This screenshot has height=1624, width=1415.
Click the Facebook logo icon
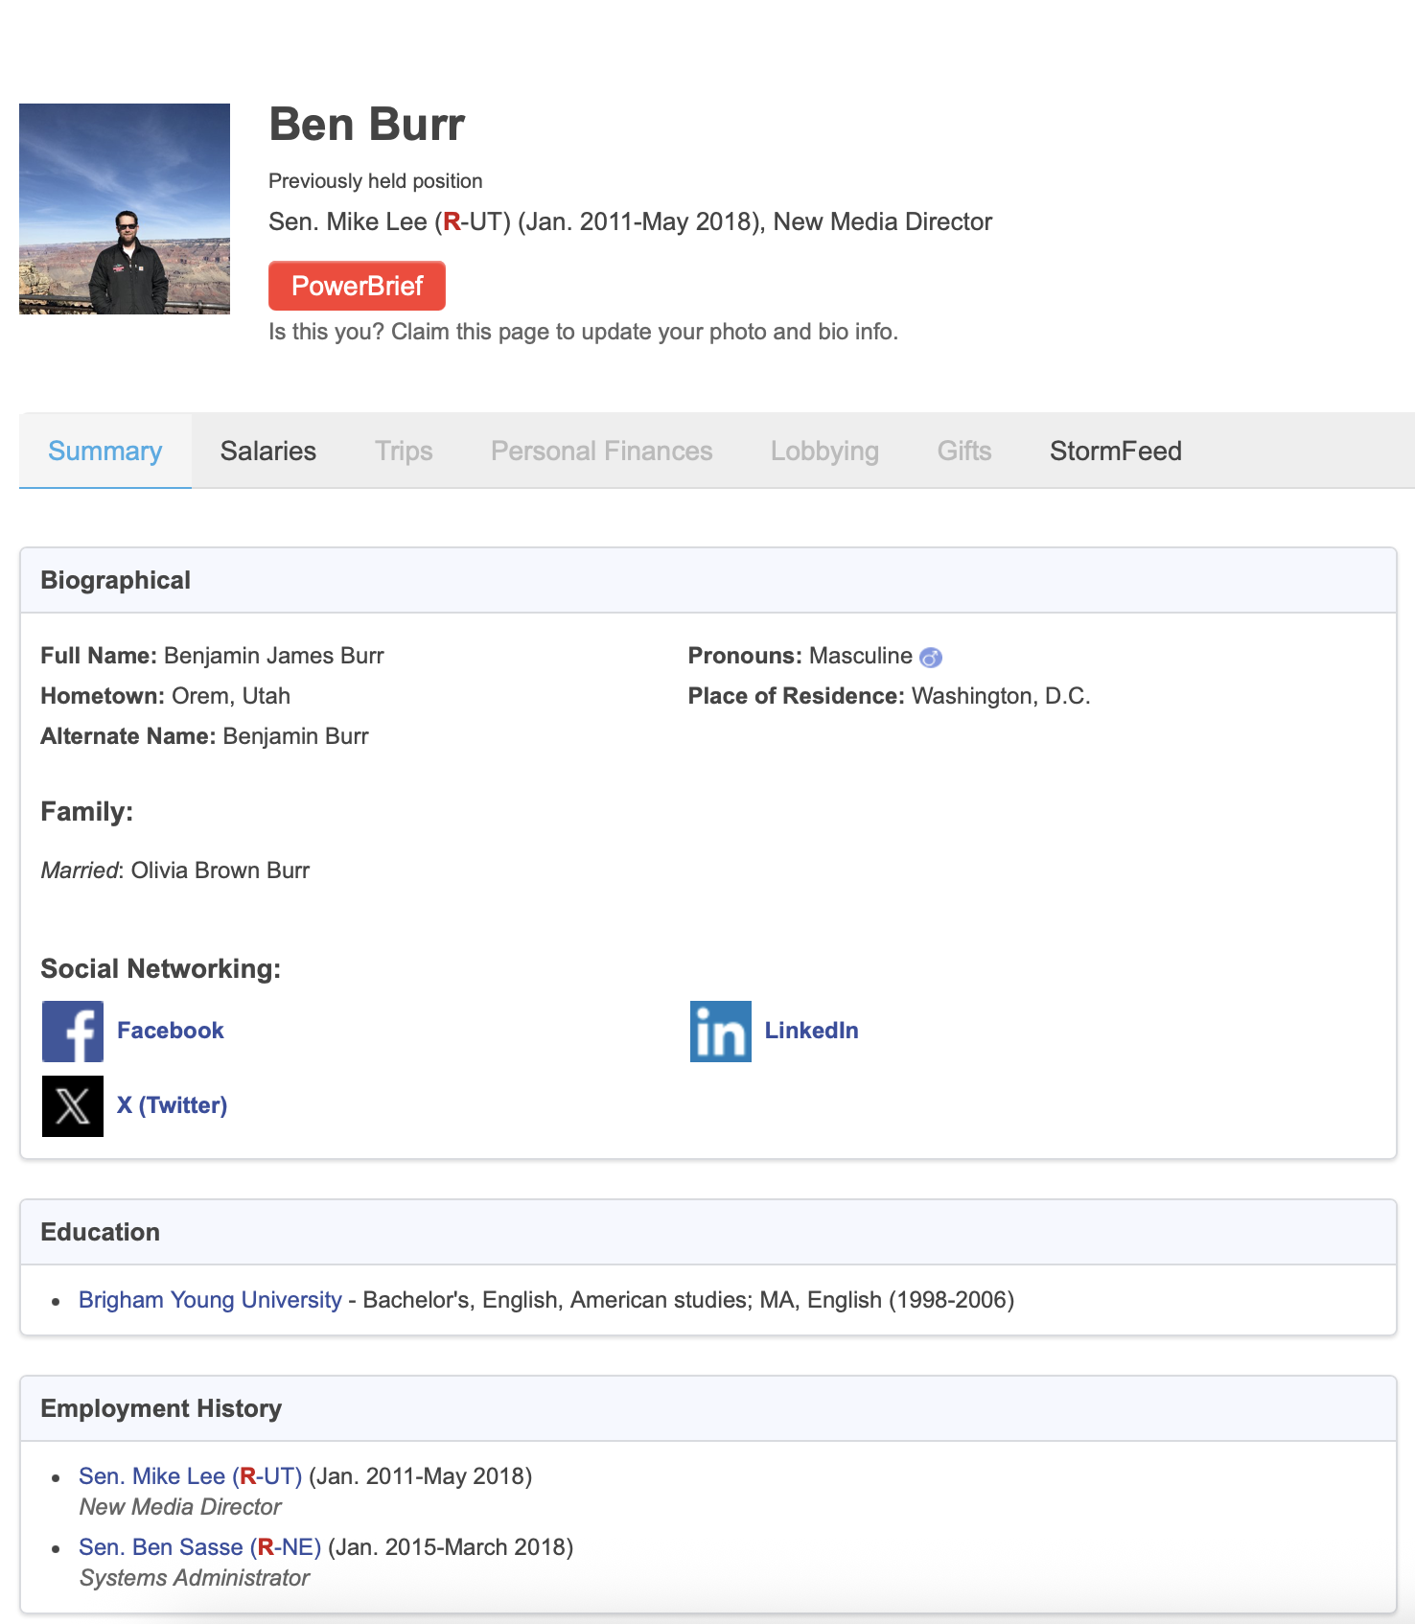pyautogui.click(x=73, y=1032)
